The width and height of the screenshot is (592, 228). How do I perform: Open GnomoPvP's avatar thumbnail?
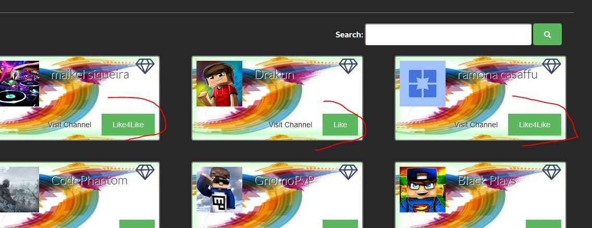[x=219, y=190]
